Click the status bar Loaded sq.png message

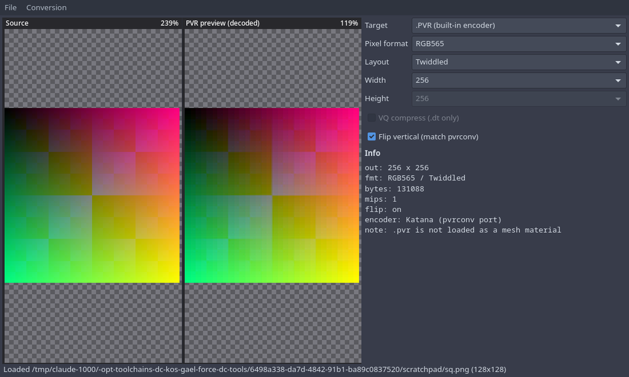[x=255, y=370]
